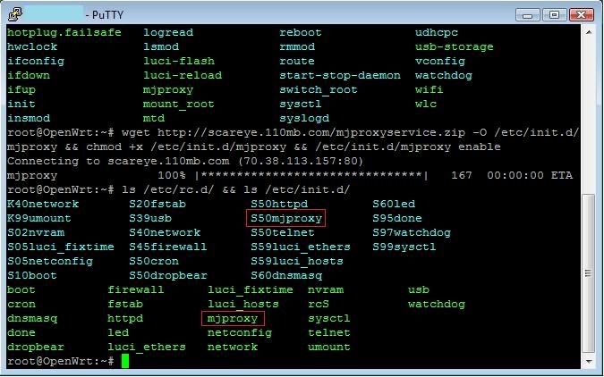Click the green terminal cursor block
The image size is (604, 377).
(124, 361)
